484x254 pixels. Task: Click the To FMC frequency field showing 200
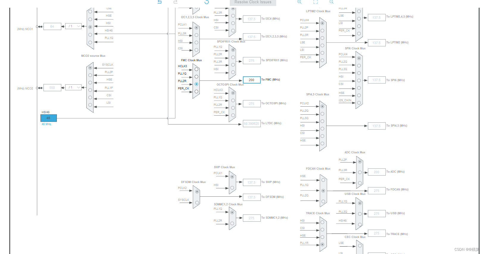[x=252, y=80]
